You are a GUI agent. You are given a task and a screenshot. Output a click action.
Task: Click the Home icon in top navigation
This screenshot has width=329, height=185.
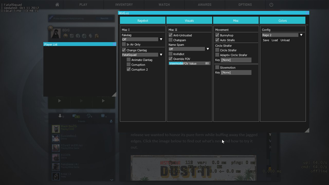(x=57, y=5)
